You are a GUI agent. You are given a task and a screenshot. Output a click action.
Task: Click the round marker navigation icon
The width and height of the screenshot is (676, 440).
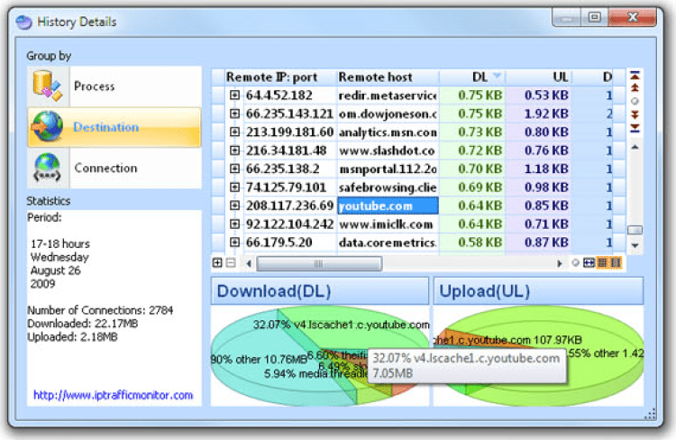tap(635, 101)
